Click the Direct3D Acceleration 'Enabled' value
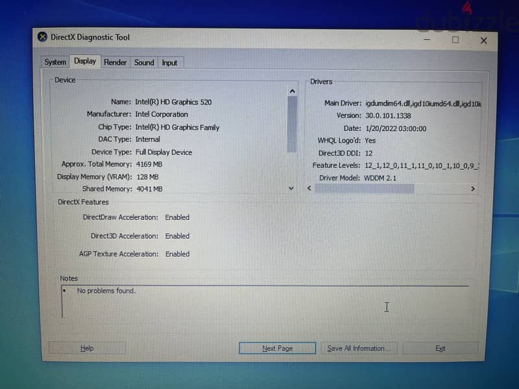 pyautogui.click(x=177, y=236)
